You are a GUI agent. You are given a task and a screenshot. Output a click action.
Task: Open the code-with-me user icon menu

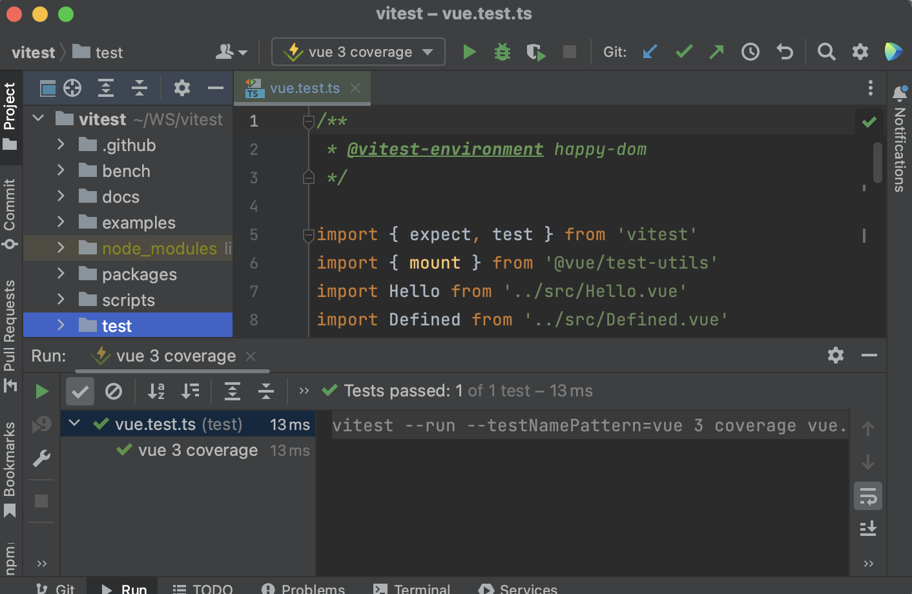tap(231, 52)
